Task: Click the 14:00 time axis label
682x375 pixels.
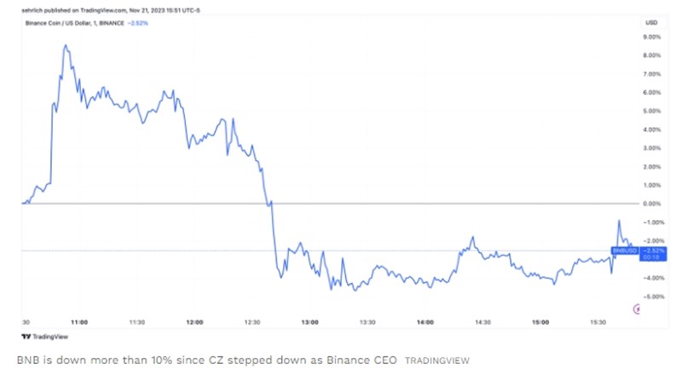Action: click(x=425, y=322)
